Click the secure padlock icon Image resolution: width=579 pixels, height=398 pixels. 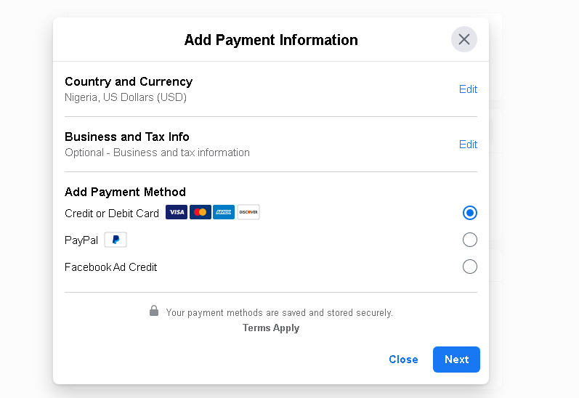tap(154, 311)
